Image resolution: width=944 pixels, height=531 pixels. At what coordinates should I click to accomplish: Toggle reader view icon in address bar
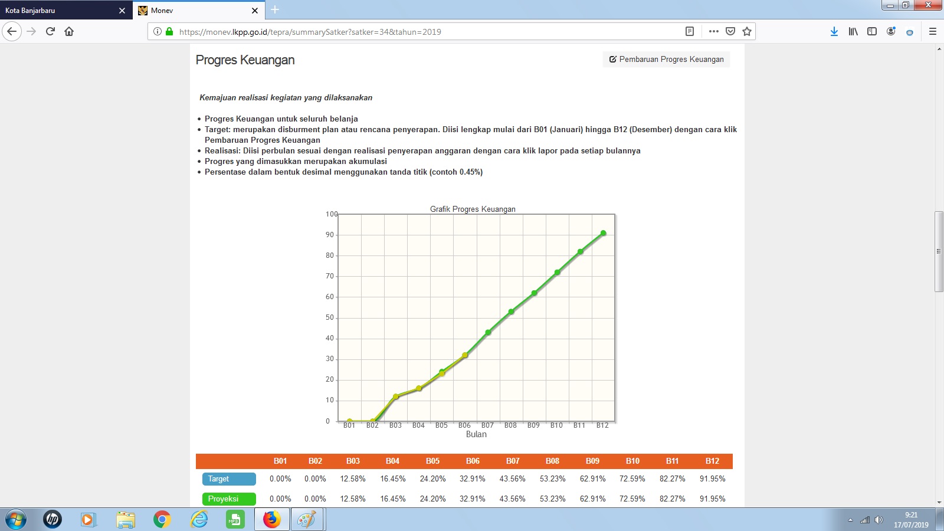[x=689, y=31]
